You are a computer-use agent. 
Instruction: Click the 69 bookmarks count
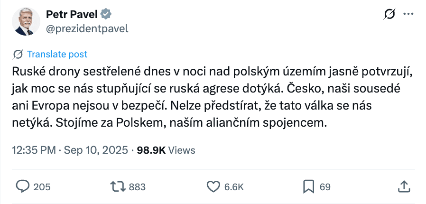point(325,187)
